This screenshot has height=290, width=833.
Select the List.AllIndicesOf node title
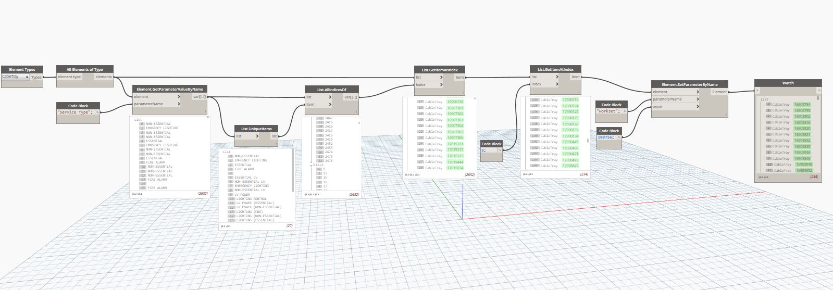coord(331,90)
